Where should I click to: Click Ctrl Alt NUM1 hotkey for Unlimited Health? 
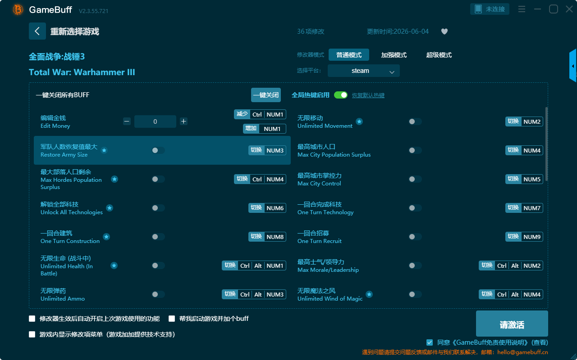(254, 265)
